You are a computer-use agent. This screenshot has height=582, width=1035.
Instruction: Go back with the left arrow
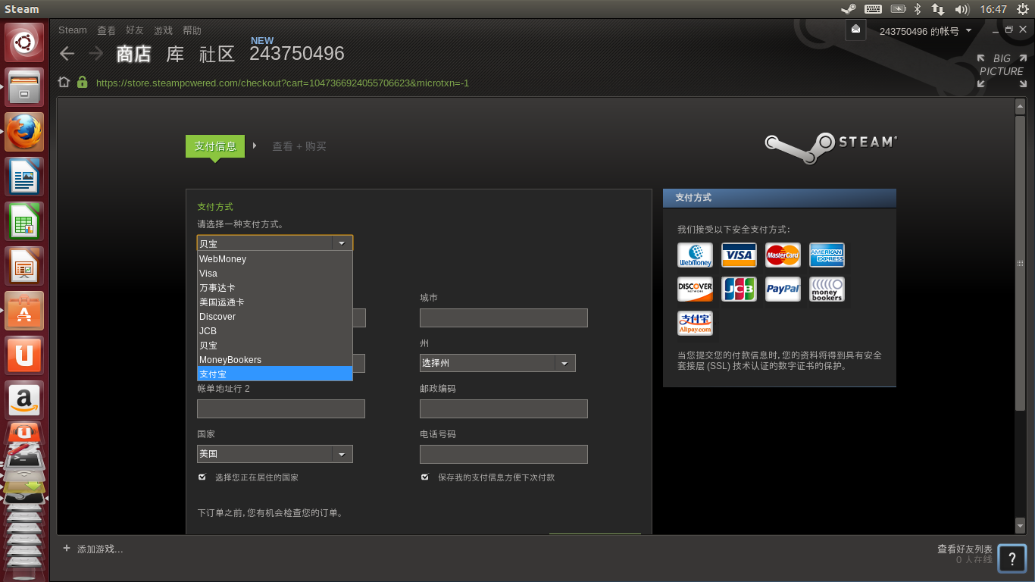pyautogui.click(x=67, y=53)
